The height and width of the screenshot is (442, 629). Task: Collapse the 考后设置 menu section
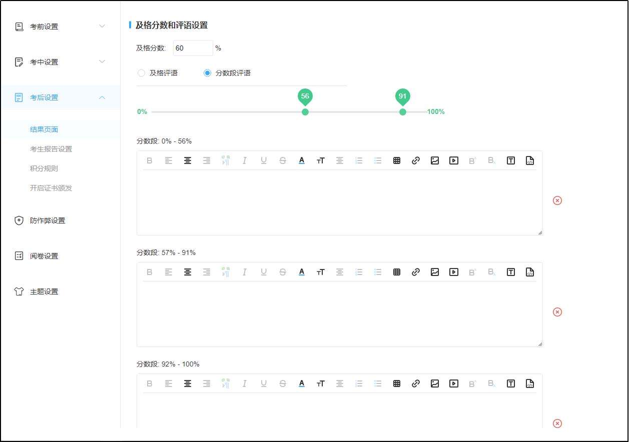point(60,97)
